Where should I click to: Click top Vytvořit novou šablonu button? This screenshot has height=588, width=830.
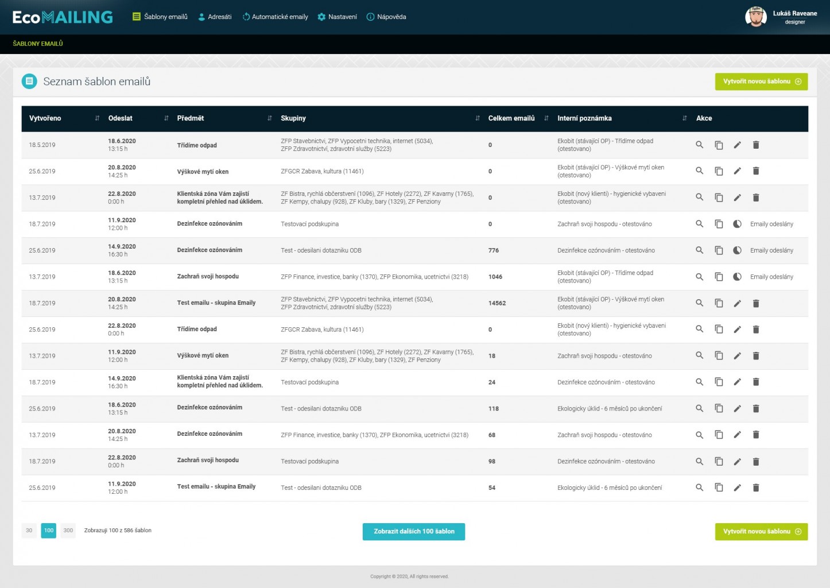tap(761, 82)
